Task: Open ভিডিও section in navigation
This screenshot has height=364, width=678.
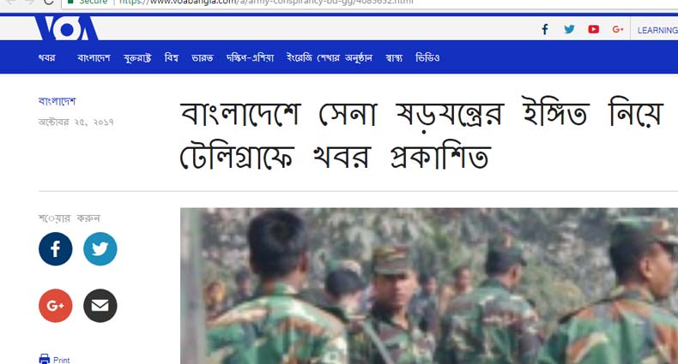Action: pyautogui.click(x=427, y=57)
